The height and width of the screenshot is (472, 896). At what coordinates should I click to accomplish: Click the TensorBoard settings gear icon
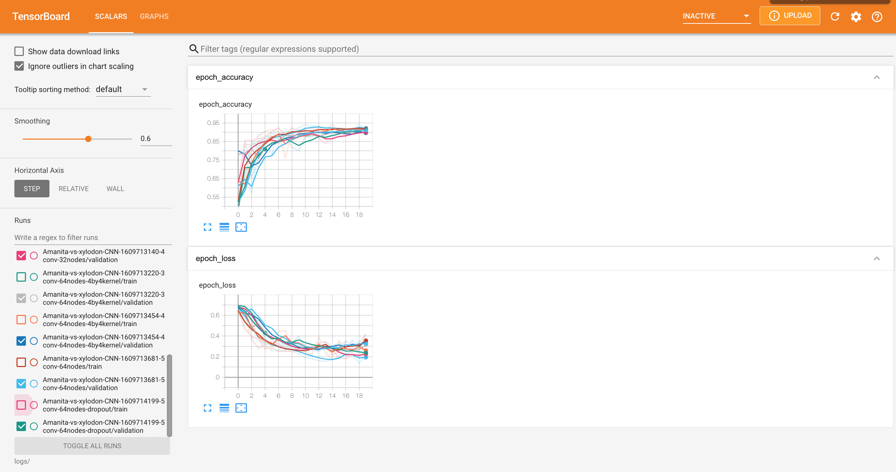[x=856, y=16]
